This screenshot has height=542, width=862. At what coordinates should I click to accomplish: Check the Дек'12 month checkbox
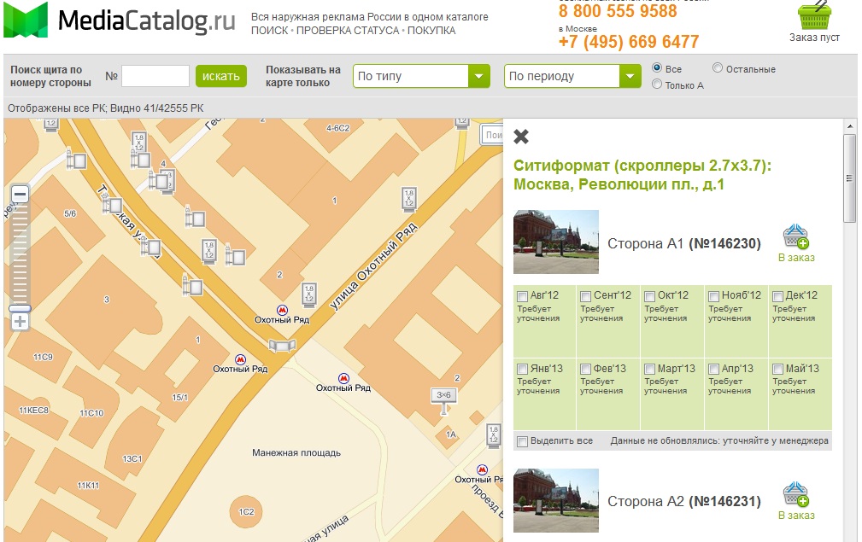pyautogui.click(x=778, y=296)
